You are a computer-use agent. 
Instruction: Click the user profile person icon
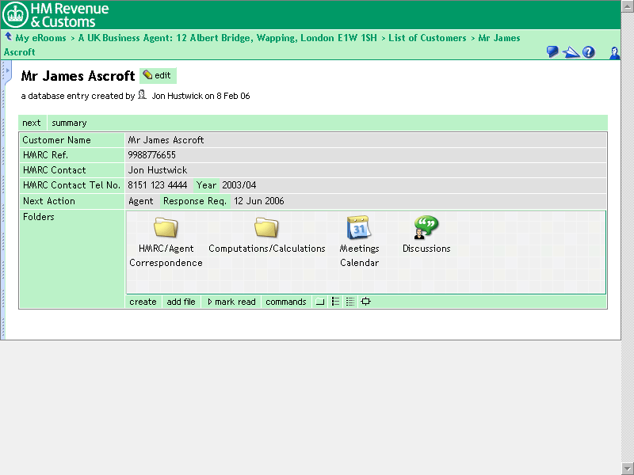pyautogui.click(x=614, y=52)
